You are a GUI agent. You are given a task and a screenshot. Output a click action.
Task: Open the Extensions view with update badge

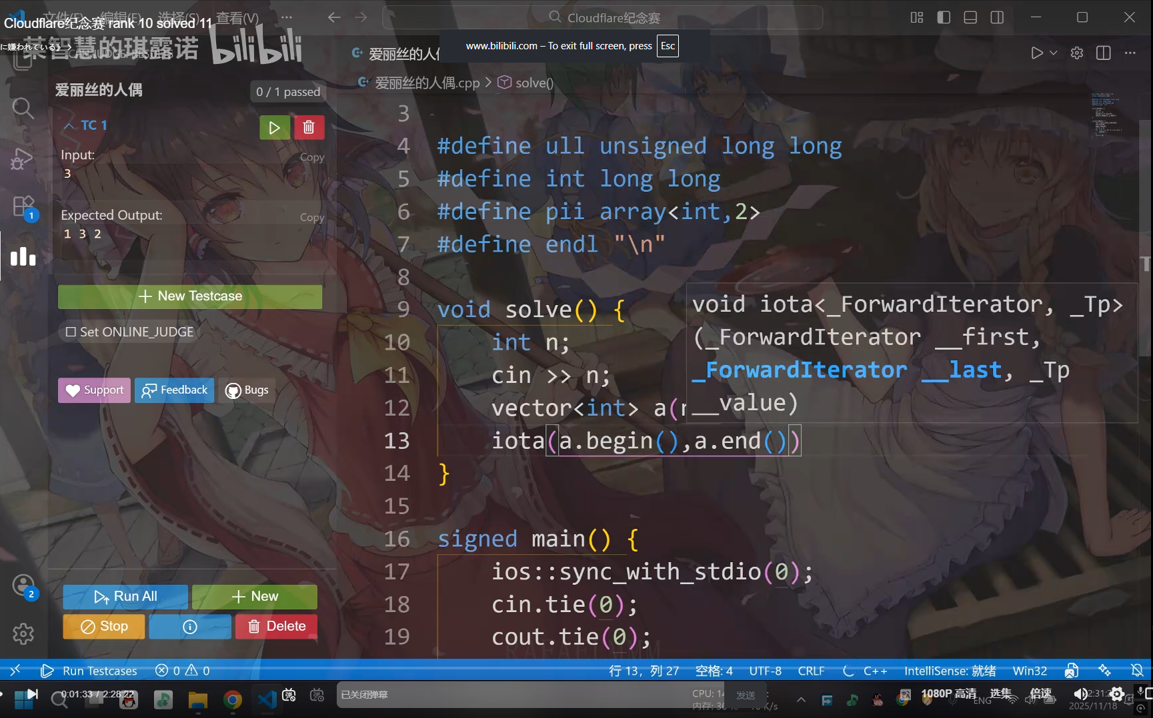(23, 206)
